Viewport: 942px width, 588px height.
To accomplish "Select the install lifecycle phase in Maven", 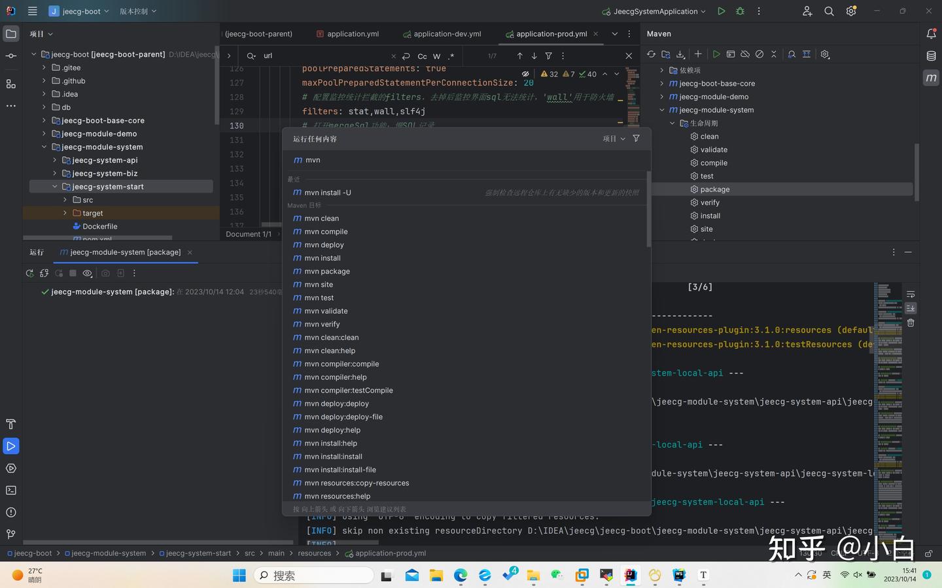I will [710, 216].
